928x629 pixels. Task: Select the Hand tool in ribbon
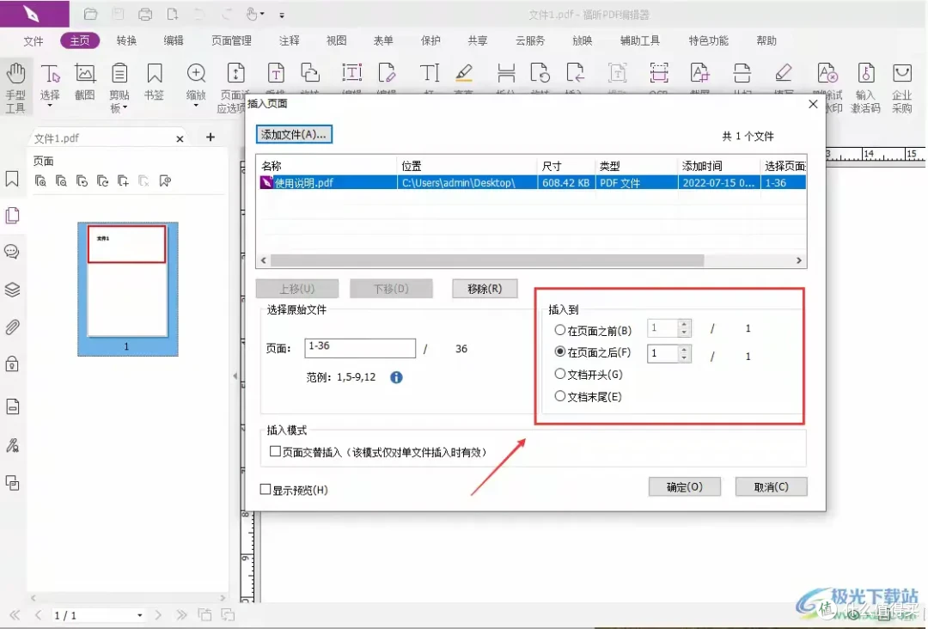click(x=15, y=87)
